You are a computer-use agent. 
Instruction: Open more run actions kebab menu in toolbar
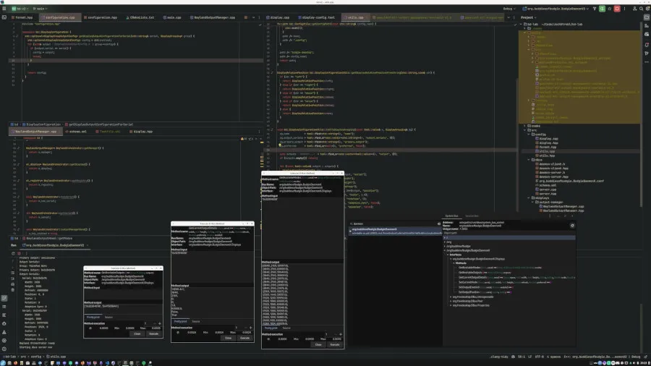pyautogui.click(x=624, y=8)
